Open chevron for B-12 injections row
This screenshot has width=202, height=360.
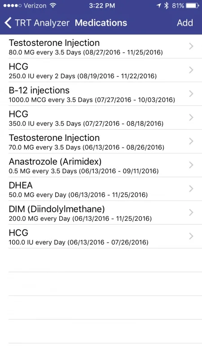pos(191,94)
